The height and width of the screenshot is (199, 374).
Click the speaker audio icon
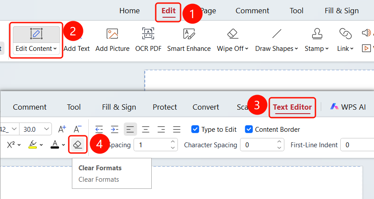366,33
